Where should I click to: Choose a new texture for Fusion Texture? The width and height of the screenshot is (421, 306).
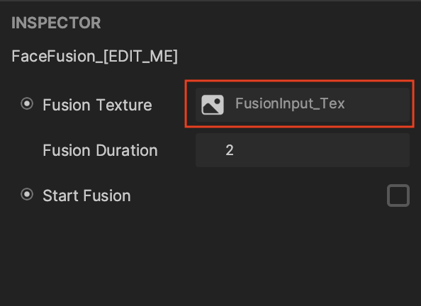coord(303,105)
